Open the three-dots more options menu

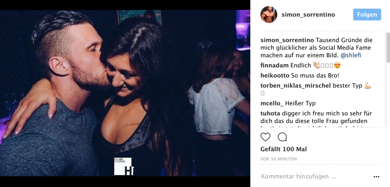point(376,177)
